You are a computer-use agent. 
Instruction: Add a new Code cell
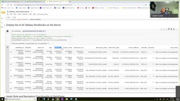[x=8, y=17]
